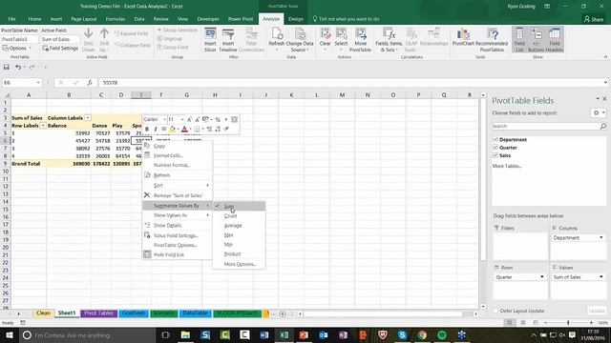611x343 pixels.
Task: Choose More Options in submenu
Action: 240,264
